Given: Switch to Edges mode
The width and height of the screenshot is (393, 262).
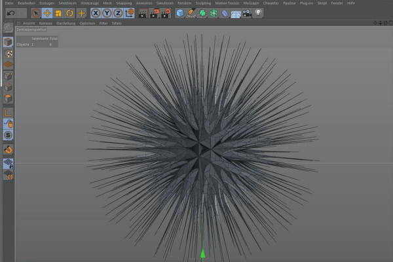Looking at the screenshot, I should click(8, 87).
